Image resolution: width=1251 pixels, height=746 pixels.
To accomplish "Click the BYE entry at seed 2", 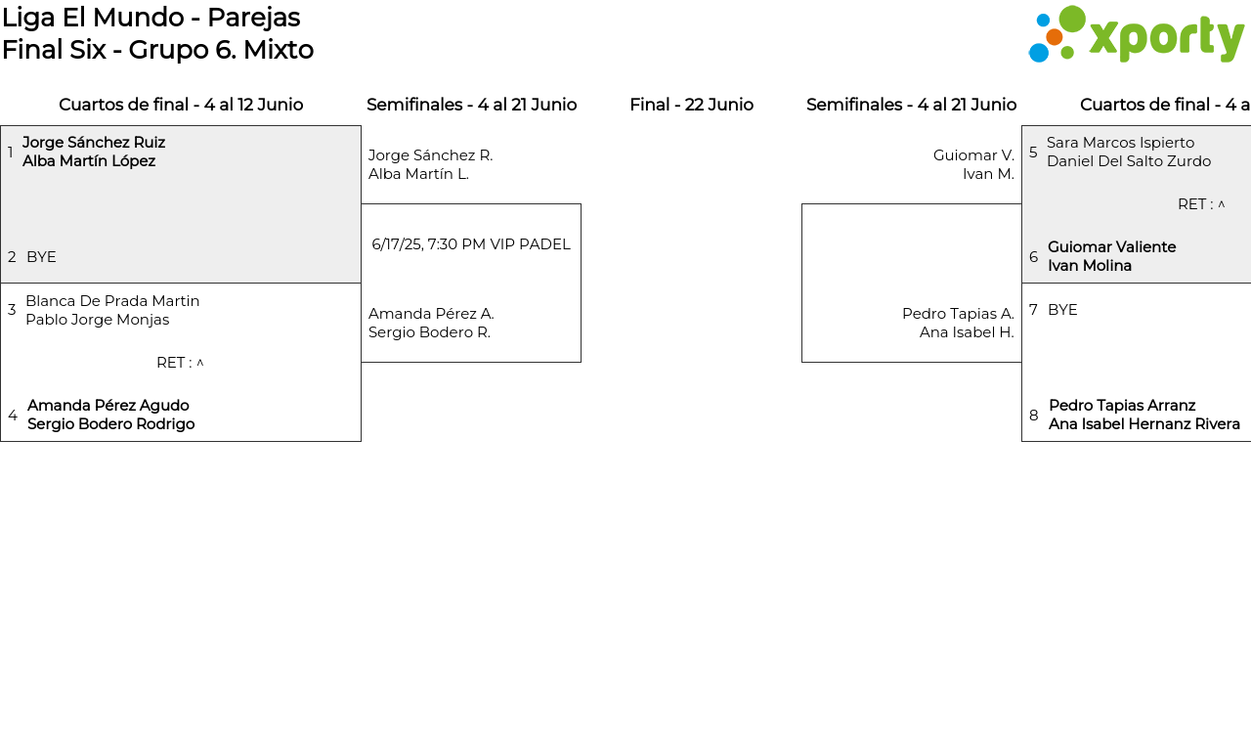I will click(x=41, y=257).
